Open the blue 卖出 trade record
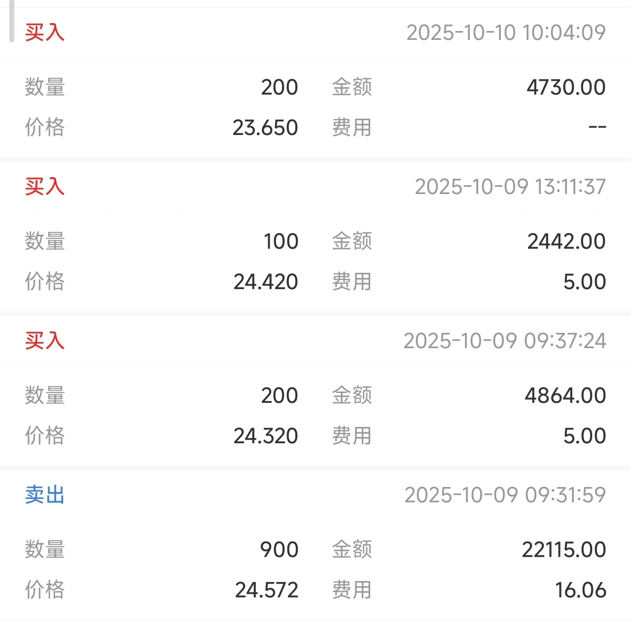 45,495
